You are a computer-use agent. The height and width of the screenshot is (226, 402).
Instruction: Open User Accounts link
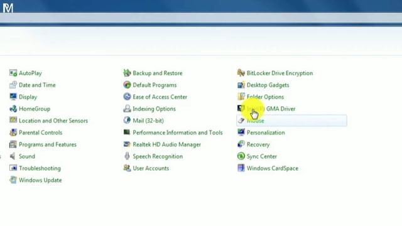point(151,168)
